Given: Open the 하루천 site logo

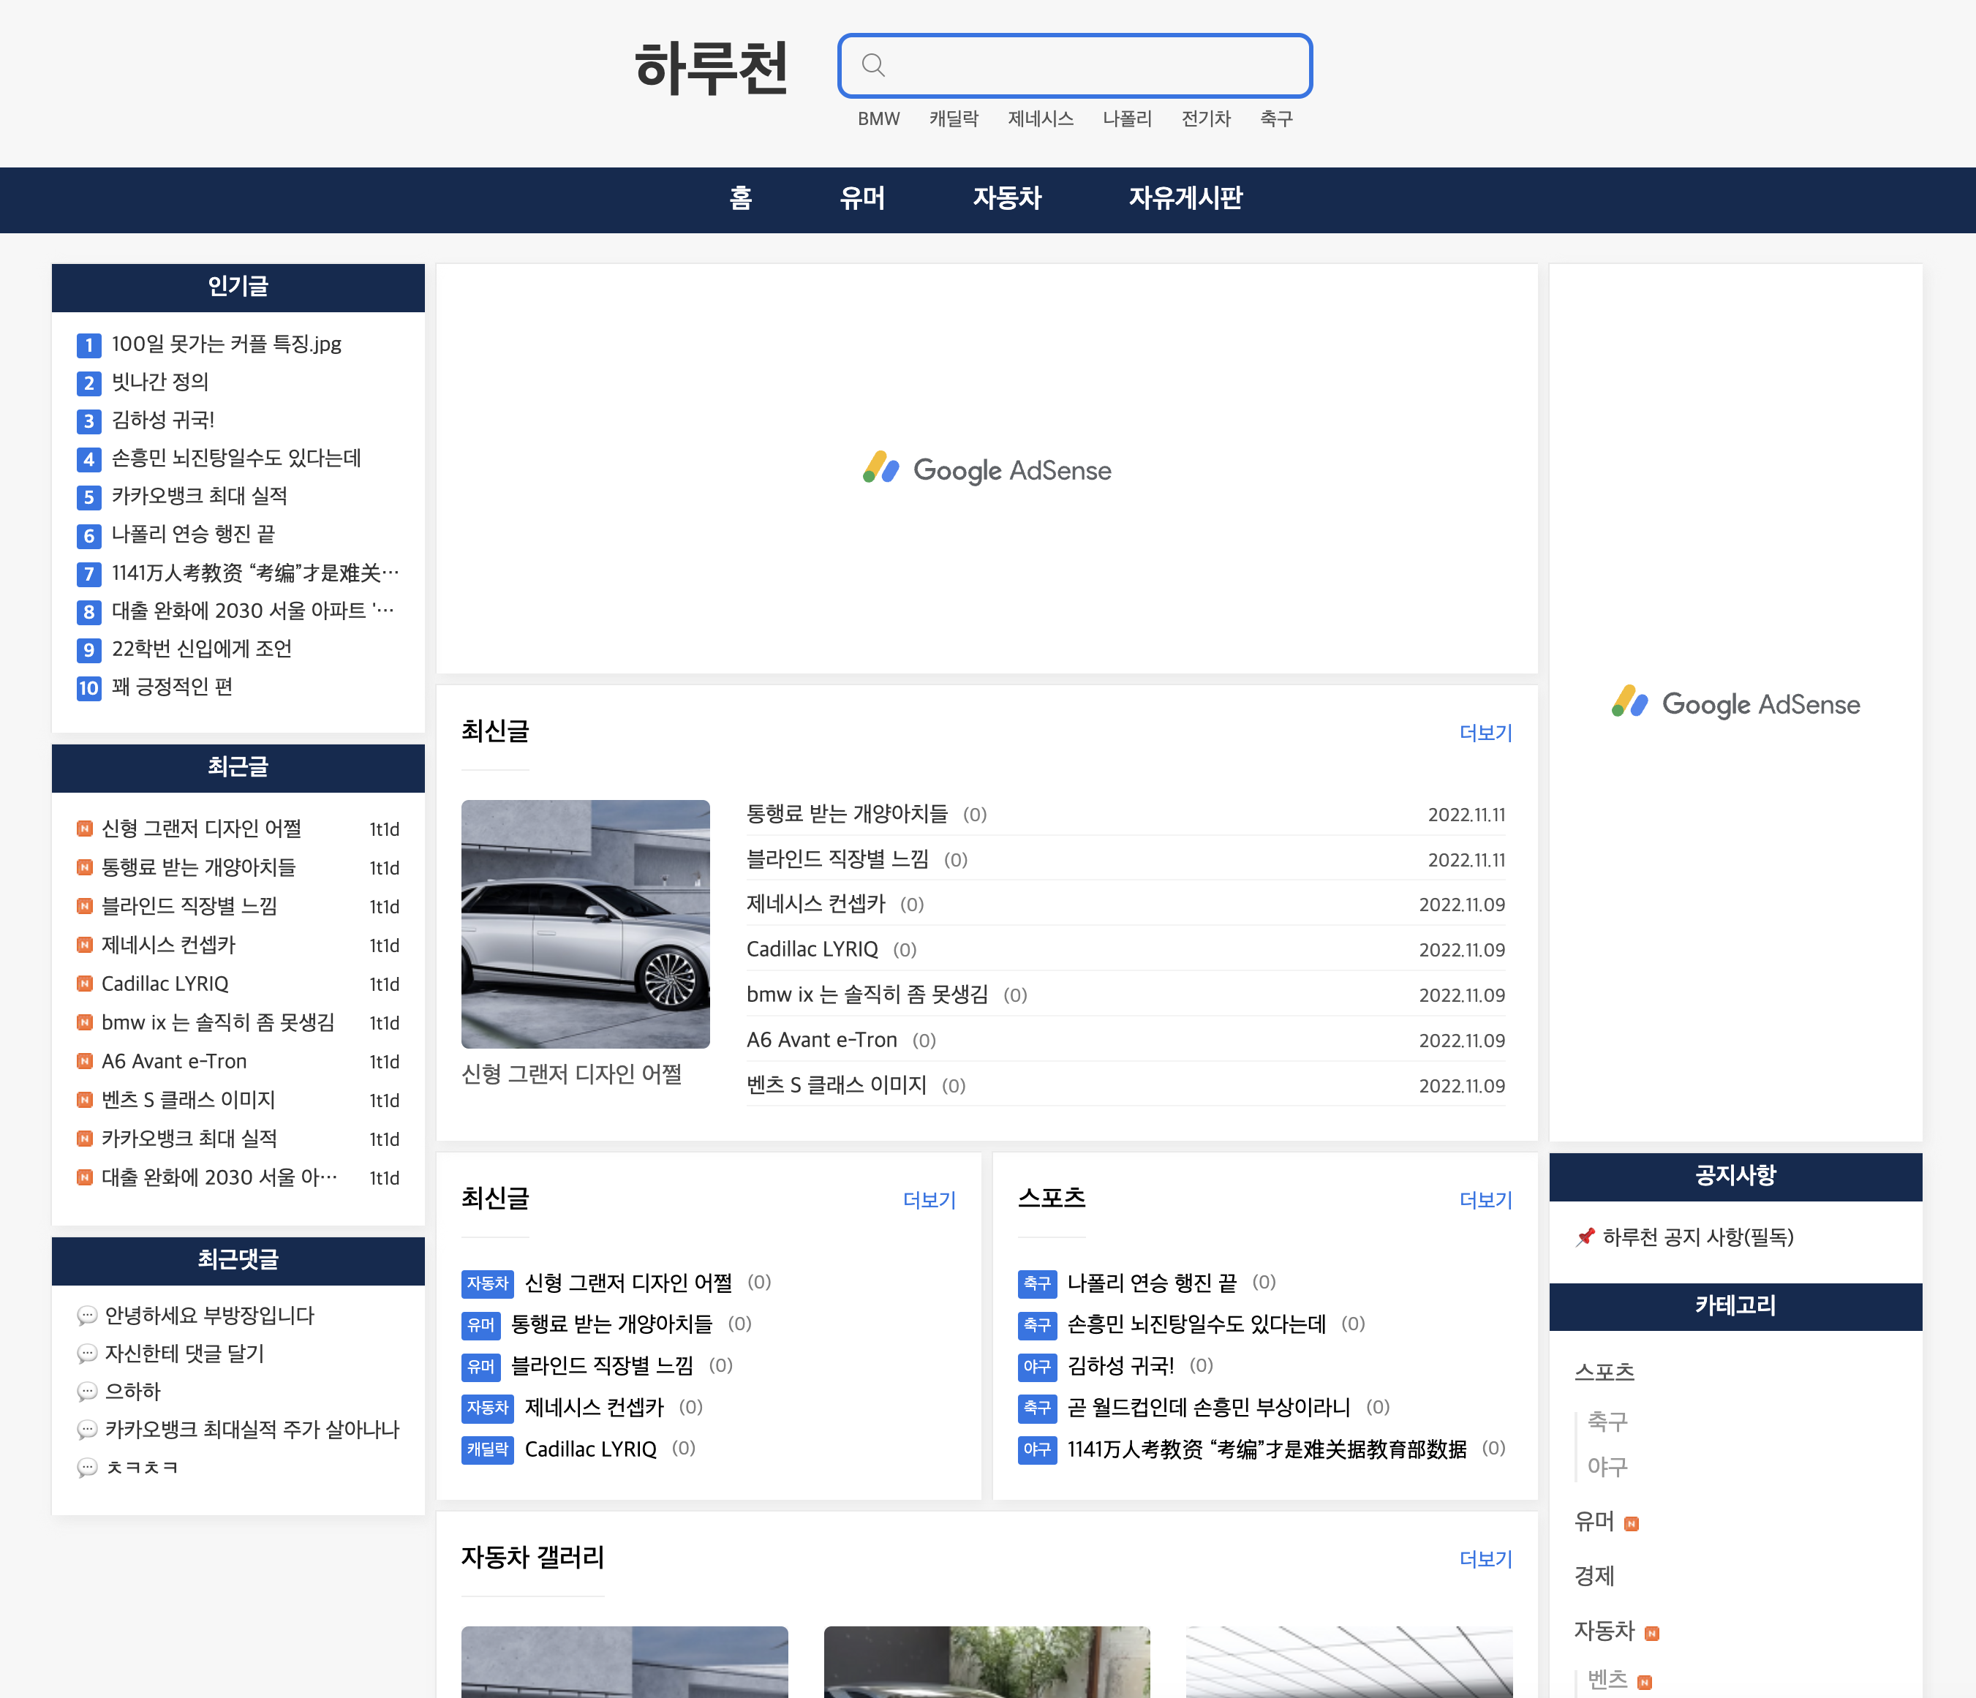Looking at the screenshot, I should 712,69.
